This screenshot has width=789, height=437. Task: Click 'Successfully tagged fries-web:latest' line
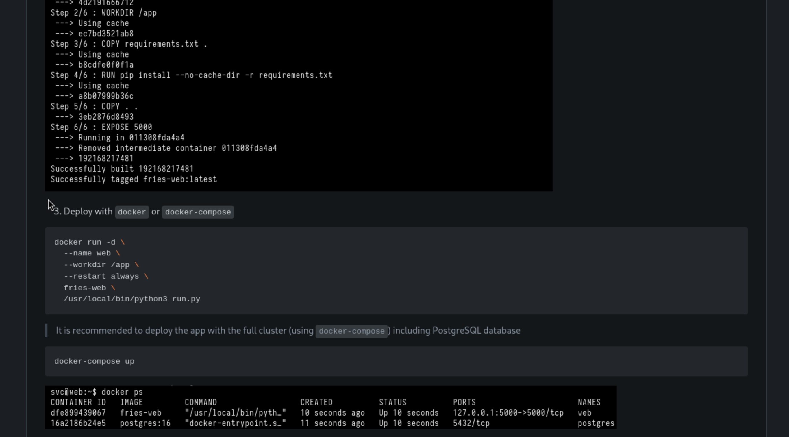(x=134, y=179)
